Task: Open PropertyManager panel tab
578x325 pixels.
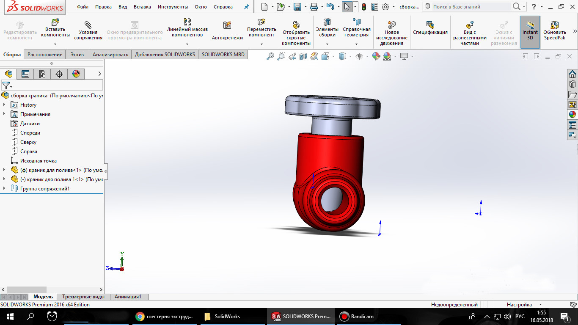Action: [x=25, y=74]
